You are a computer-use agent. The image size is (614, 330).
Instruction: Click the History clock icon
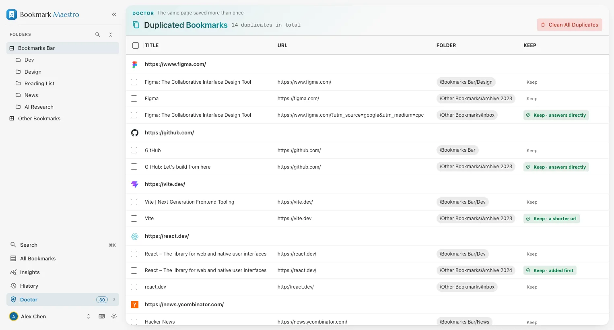coord(13,286)
